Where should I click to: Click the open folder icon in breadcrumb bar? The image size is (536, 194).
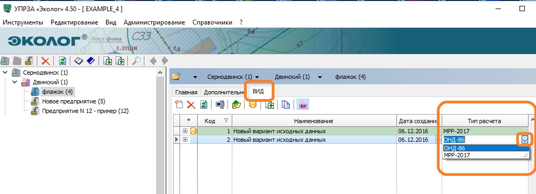click(x=176, y=77)
